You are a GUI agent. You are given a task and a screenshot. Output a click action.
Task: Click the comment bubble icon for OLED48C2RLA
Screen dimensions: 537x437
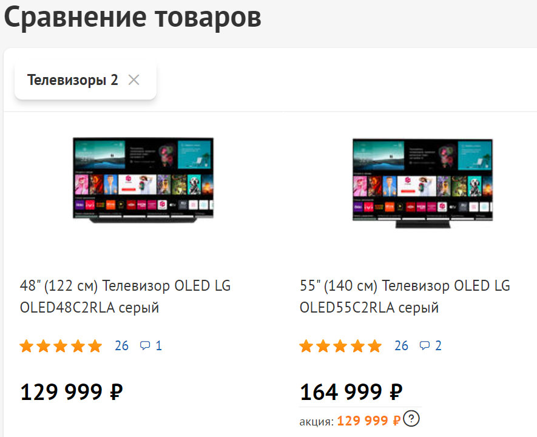(145, 346)
